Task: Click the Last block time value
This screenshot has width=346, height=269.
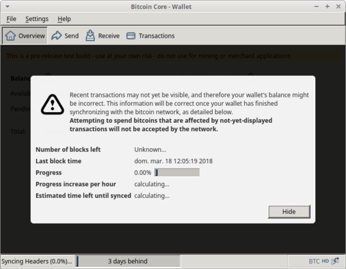Action: click(x=174, y=161)
